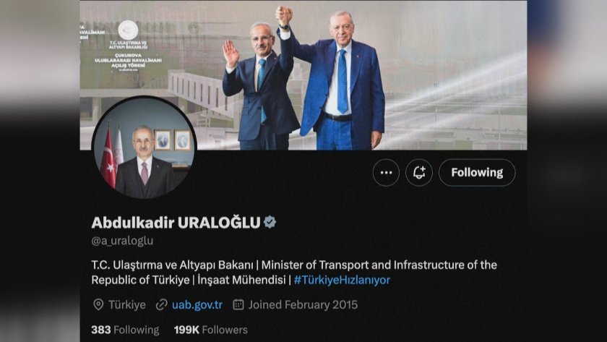The height and width of the screenshot is (342, 607).
Task: Click the ministry logo in the banner
Action: pyautogui.click(x=128, y=30)
